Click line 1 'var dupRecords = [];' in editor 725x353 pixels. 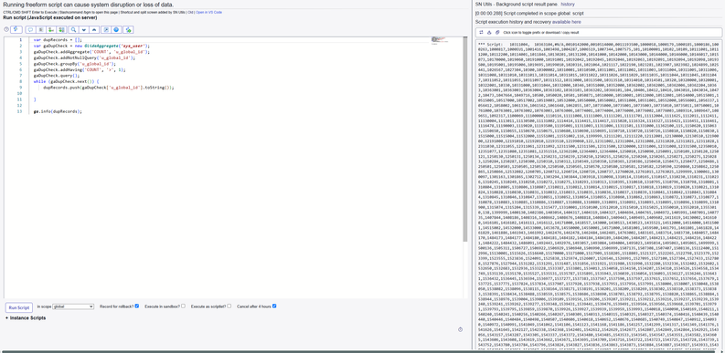click(58, 40)
